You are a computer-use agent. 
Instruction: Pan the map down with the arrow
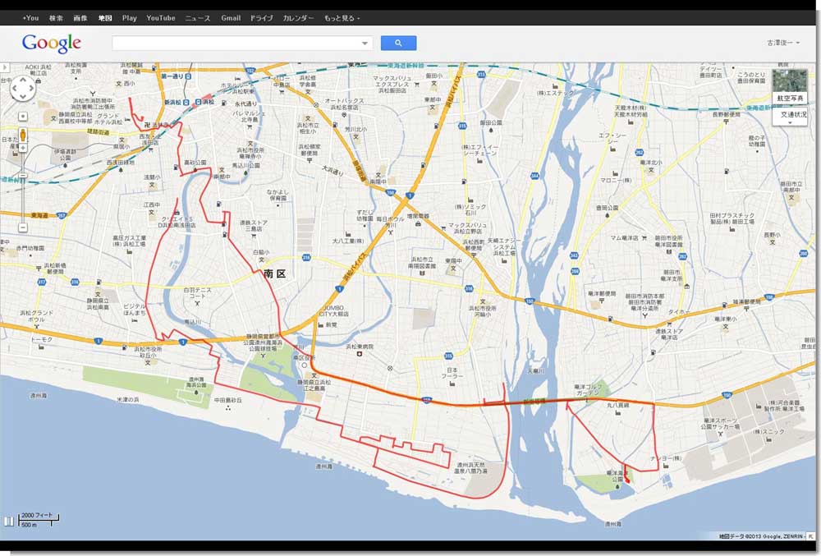pos(23,96)
